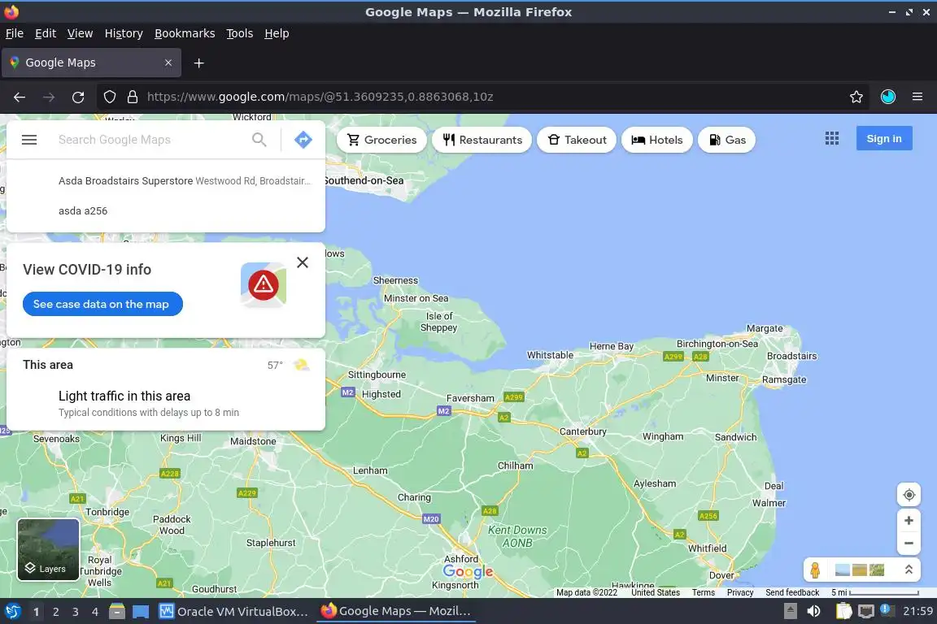Open Light traffic in this area
This screenshot has width=937, height=624.
click(x=166, y=403)
